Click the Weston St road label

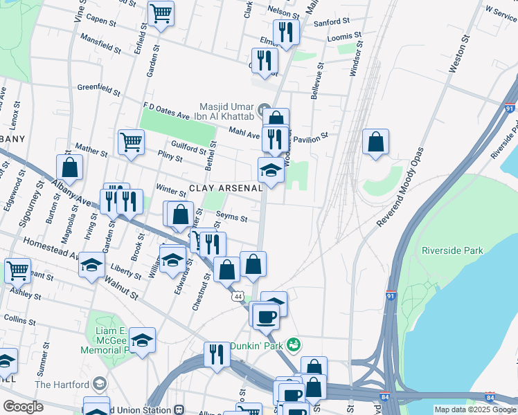click(460, 55)
